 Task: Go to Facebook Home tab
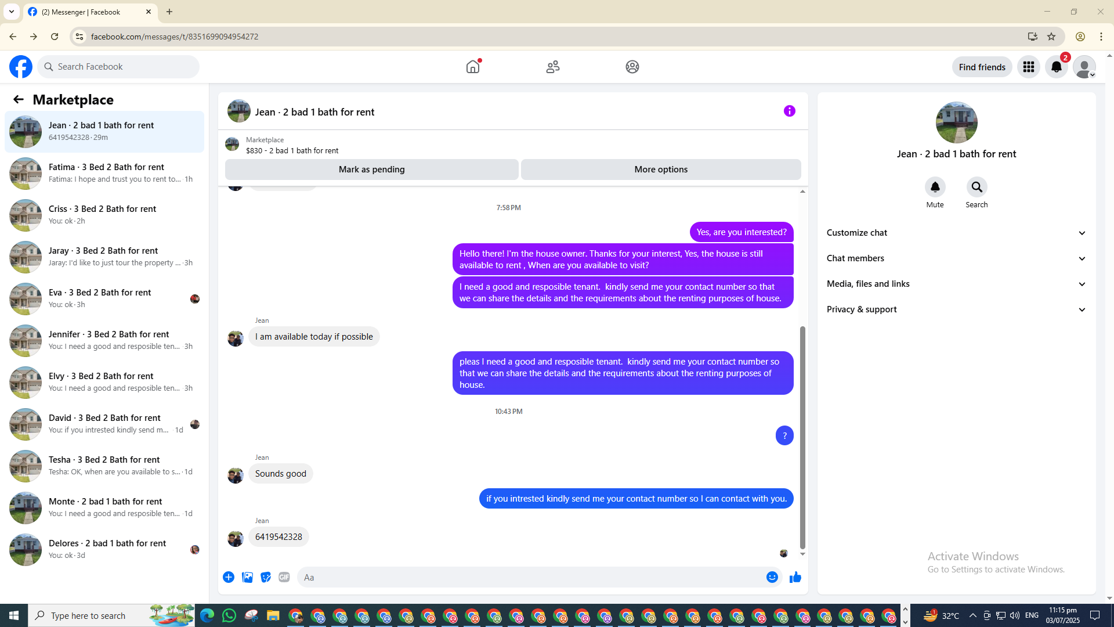point(473,67)
